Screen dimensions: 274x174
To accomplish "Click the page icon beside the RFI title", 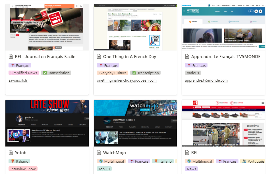I will [187, 152].
